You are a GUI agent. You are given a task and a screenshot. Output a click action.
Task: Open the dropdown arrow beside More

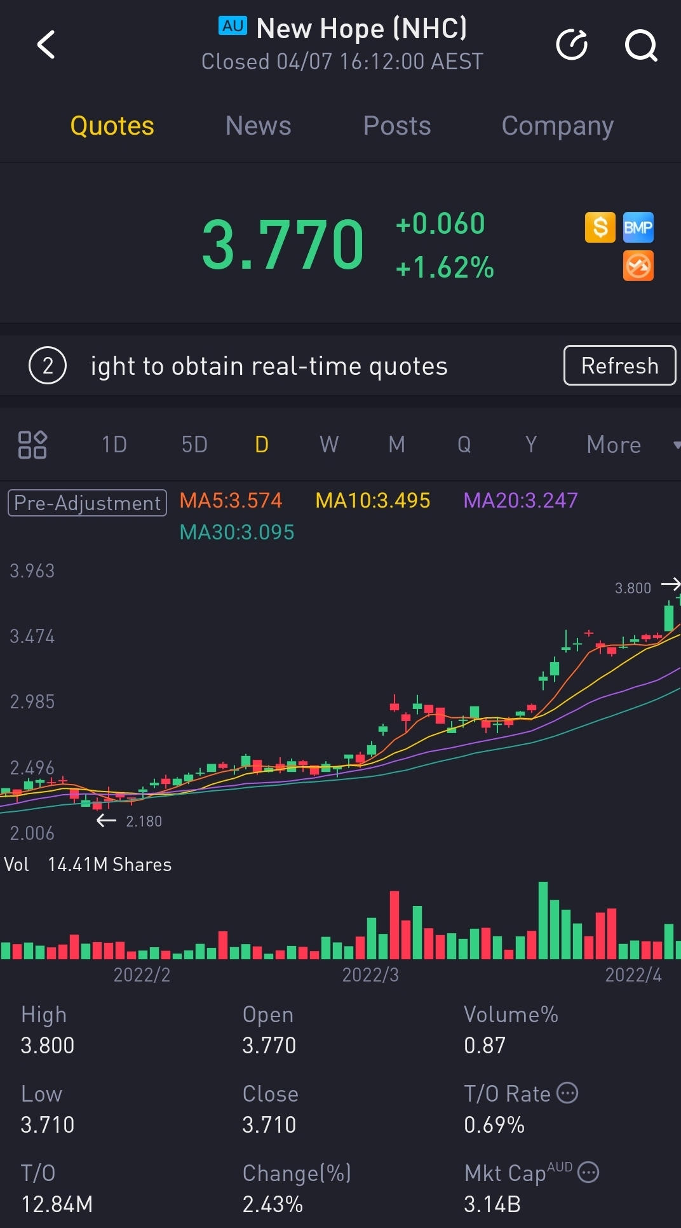[676, 445]
